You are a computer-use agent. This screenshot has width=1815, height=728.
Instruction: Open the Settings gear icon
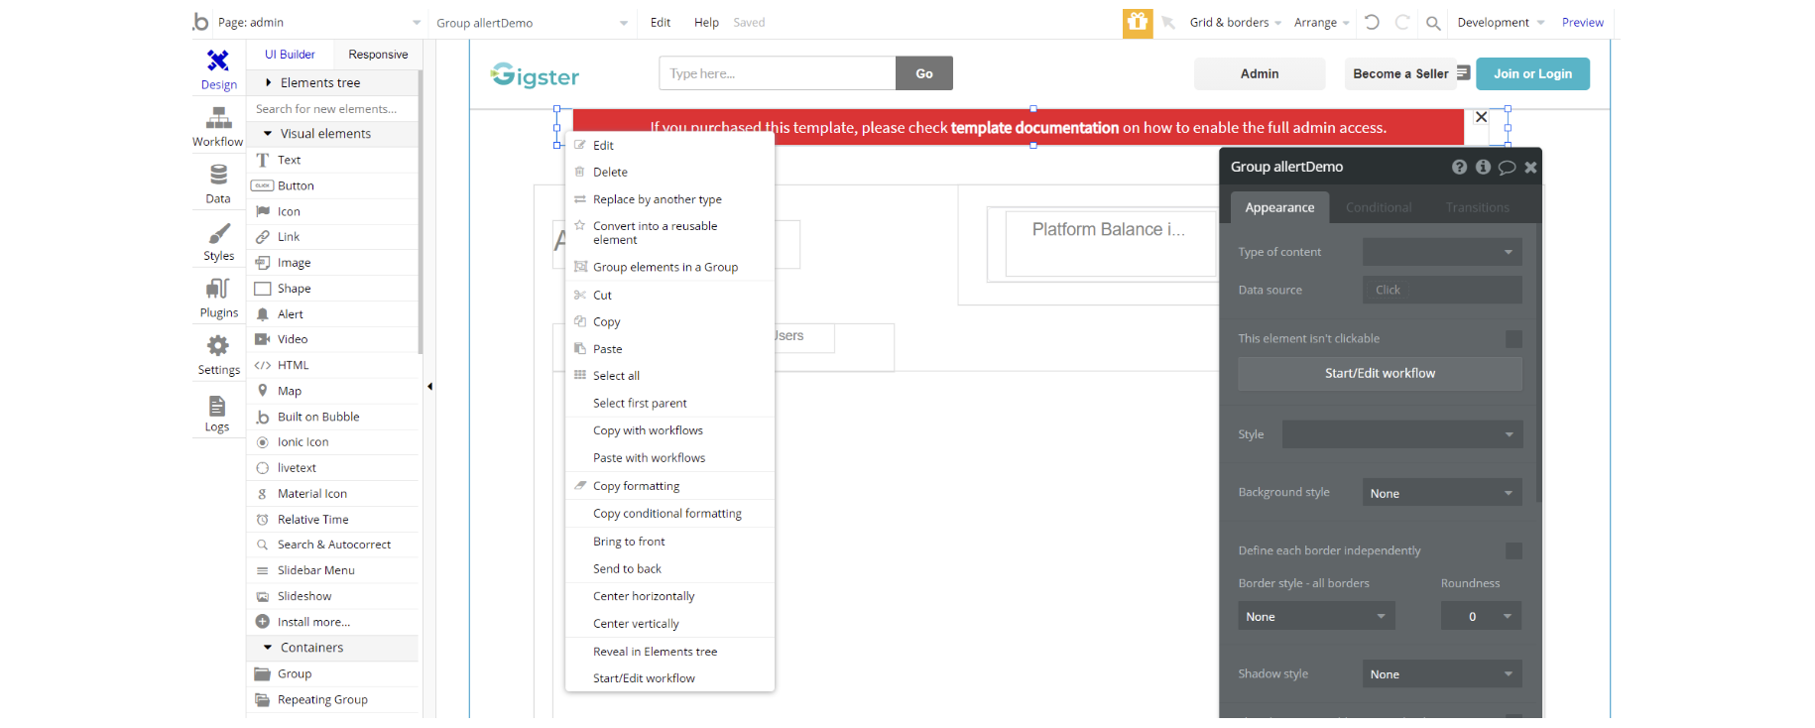coord(218,345)
